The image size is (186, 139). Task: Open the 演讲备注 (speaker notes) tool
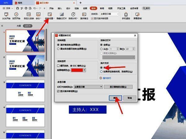[84, 15]
